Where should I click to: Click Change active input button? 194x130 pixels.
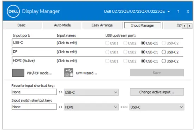click(x=157, y=92)
